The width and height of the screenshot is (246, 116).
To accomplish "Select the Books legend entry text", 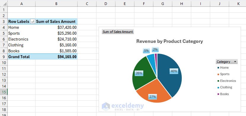I will tap(224, 94).
